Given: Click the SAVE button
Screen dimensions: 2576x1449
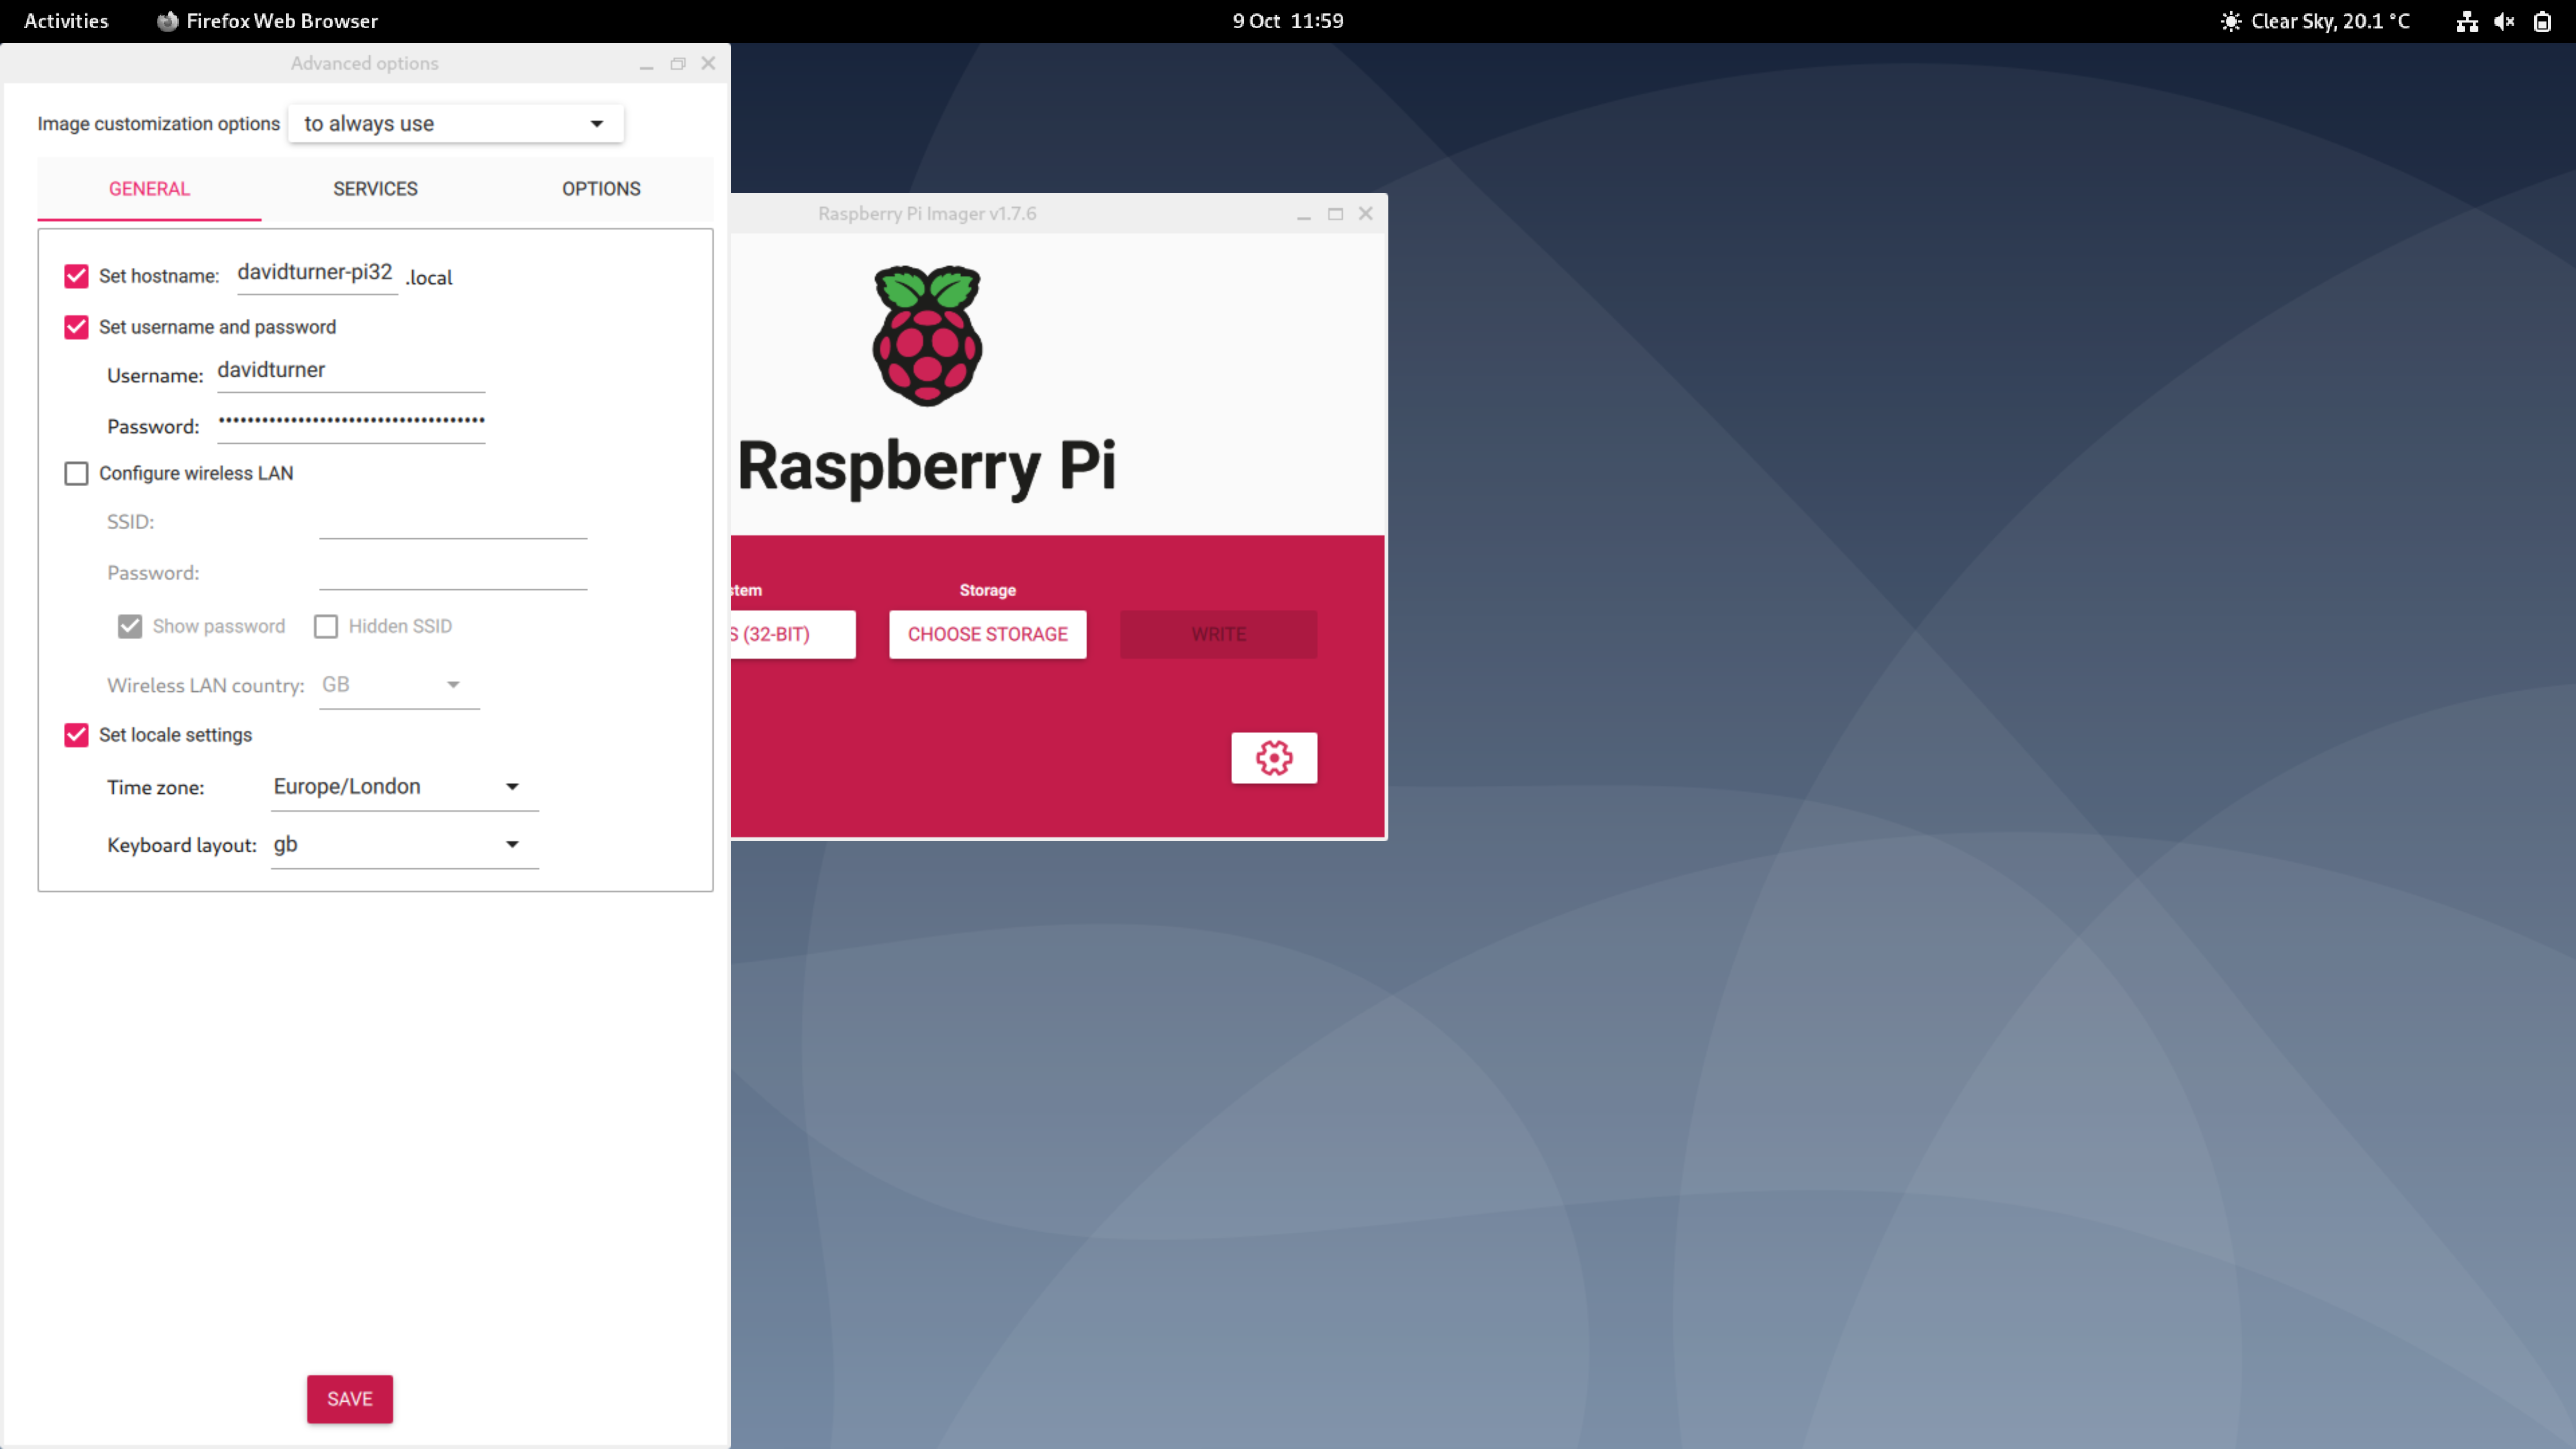Looking at the screenshot, I should pos(349,1399).
